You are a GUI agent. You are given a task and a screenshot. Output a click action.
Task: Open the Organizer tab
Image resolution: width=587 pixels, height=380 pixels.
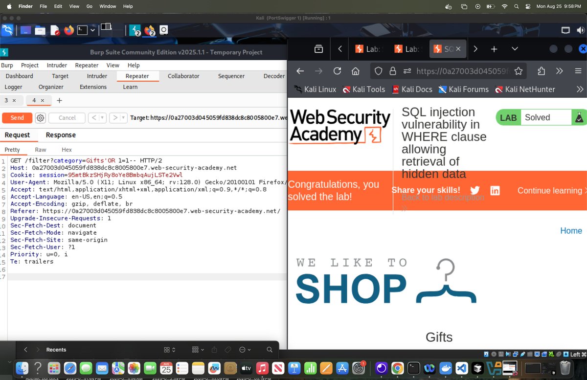51,87
